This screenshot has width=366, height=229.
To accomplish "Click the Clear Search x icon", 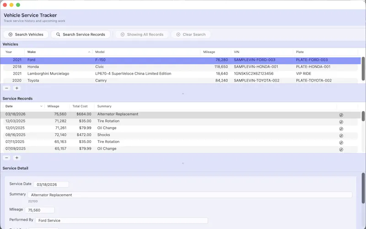I will (x=178, y=34).
